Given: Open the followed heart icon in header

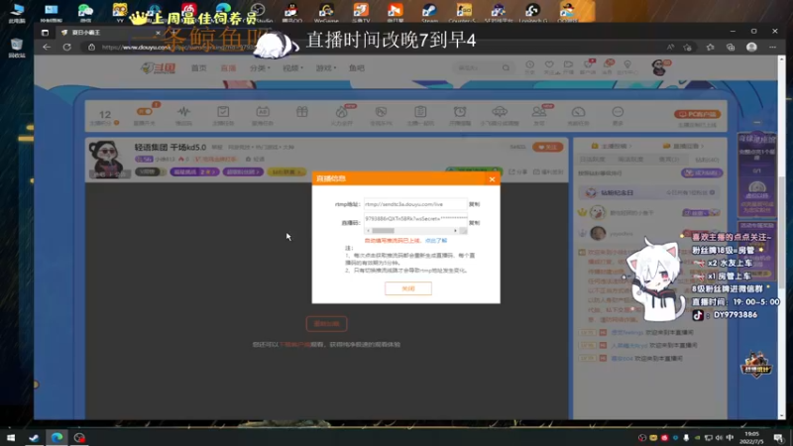Looking at the screenshot, I should (549, 66).
